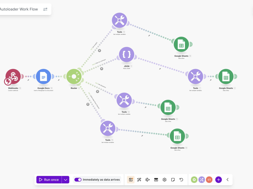Screen dimensions: 253x189
Task: Click the Run once button
Action: tap(49, 180)
